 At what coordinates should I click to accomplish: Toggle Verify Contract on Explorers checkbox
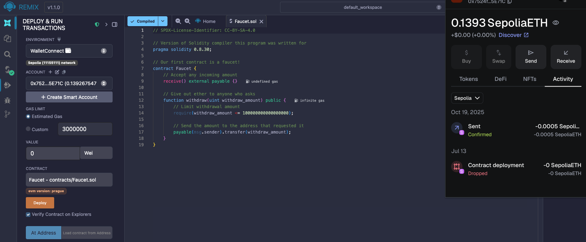click(x=28, y=214)
